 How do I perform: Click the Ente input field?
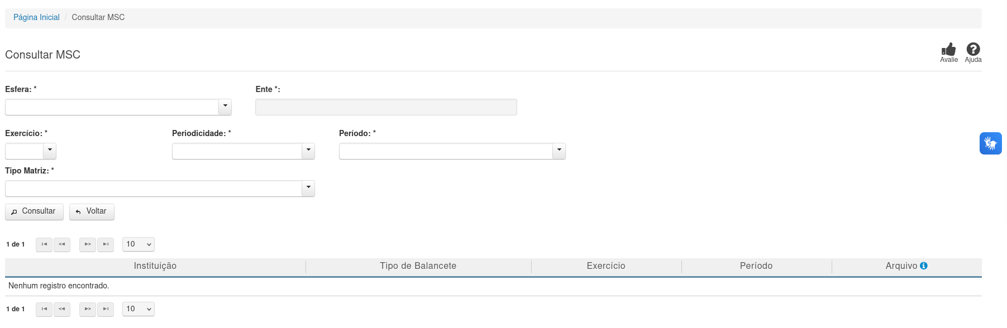(x=385, y=107)
